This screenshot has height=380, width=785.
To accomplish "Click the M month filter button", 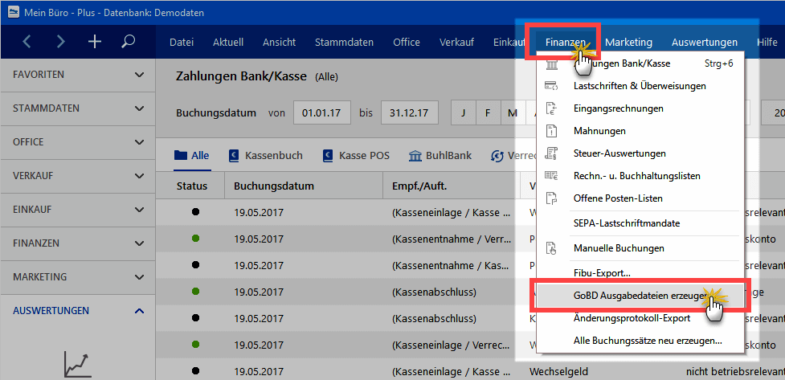I will pos(512,112).
